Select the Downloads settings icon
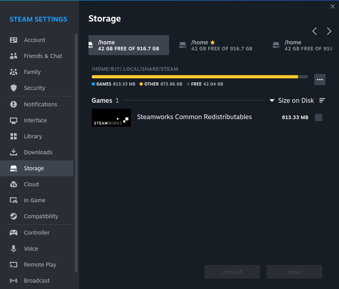 (x=14, y=152)
